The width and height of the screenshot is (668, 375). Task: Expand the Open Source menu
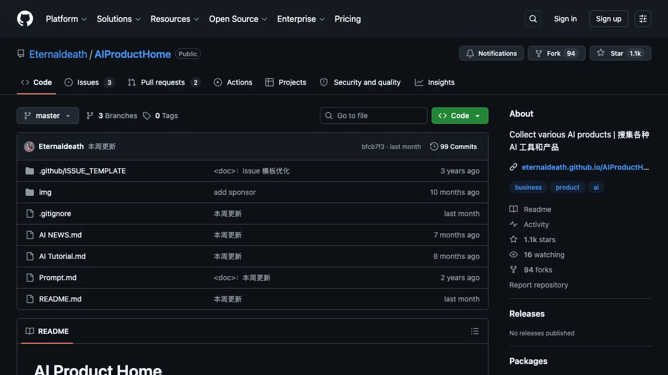[x=238, y=19]
